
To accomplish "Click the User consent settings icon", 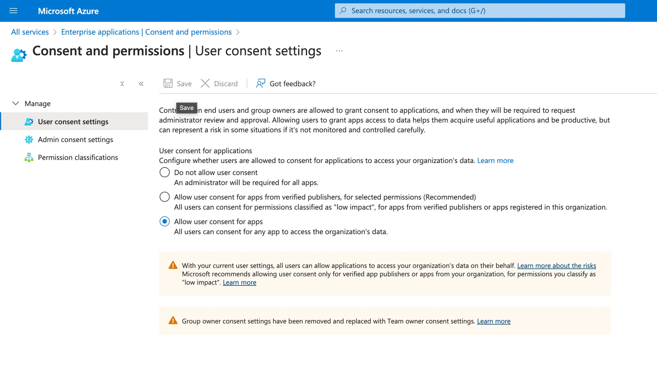I will tap(29, 122).
